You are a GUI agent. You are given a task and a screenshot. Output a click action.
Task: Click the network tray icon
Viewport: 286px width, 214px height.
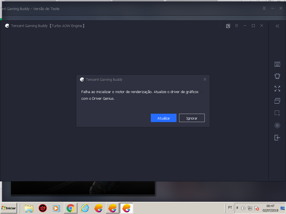pyautogui.click(x=250, y=208)
